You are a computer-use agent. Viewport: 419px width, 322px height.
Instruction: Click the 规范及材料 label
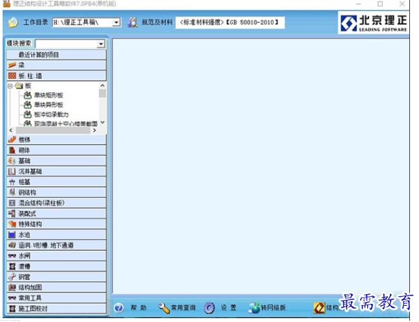pyautogui.click(x=157, y=22)
